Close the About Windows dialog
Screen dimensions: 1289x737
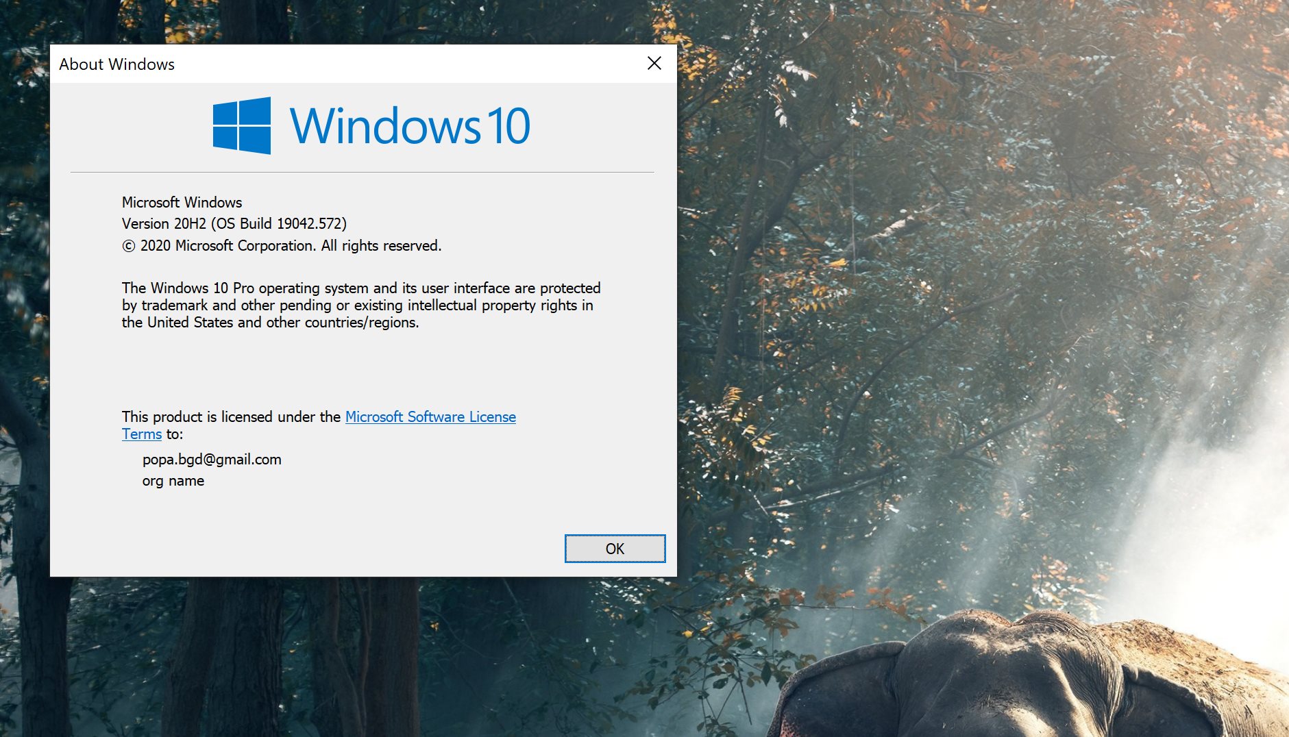[654, 63]
